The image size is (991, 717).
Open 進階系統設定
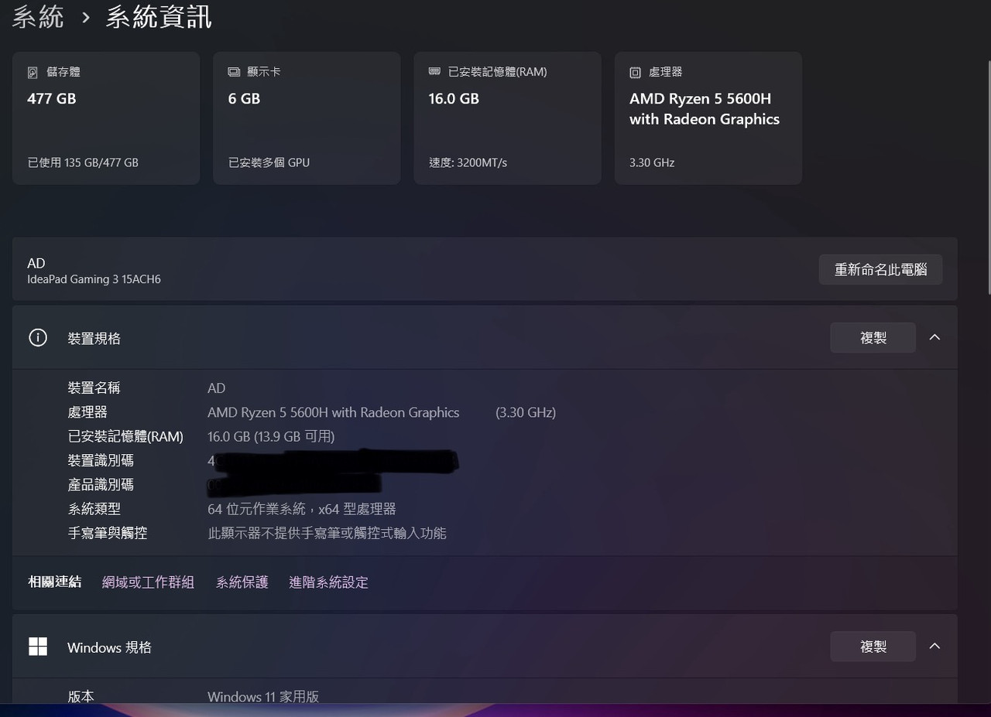pyautogui.click(x=328, y=582)
